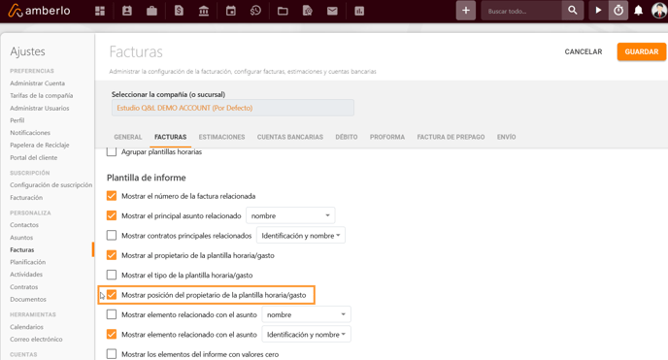Enable Mostrar el tipo de la plantilla
The width and height of the screenshot is (668, 360).
(112, 275)
